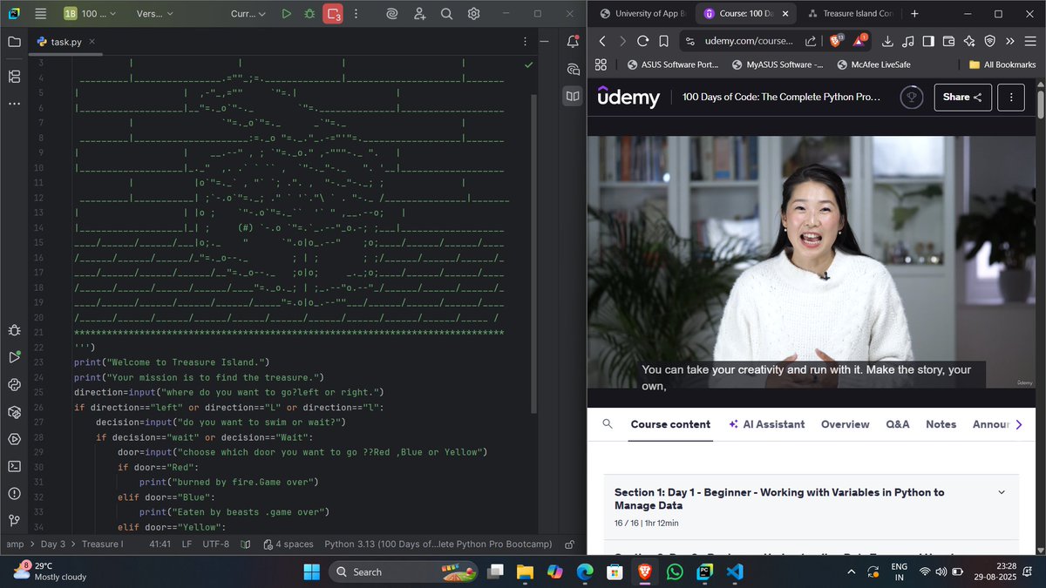Open the Notes course tab

click(x=941, y=424)
